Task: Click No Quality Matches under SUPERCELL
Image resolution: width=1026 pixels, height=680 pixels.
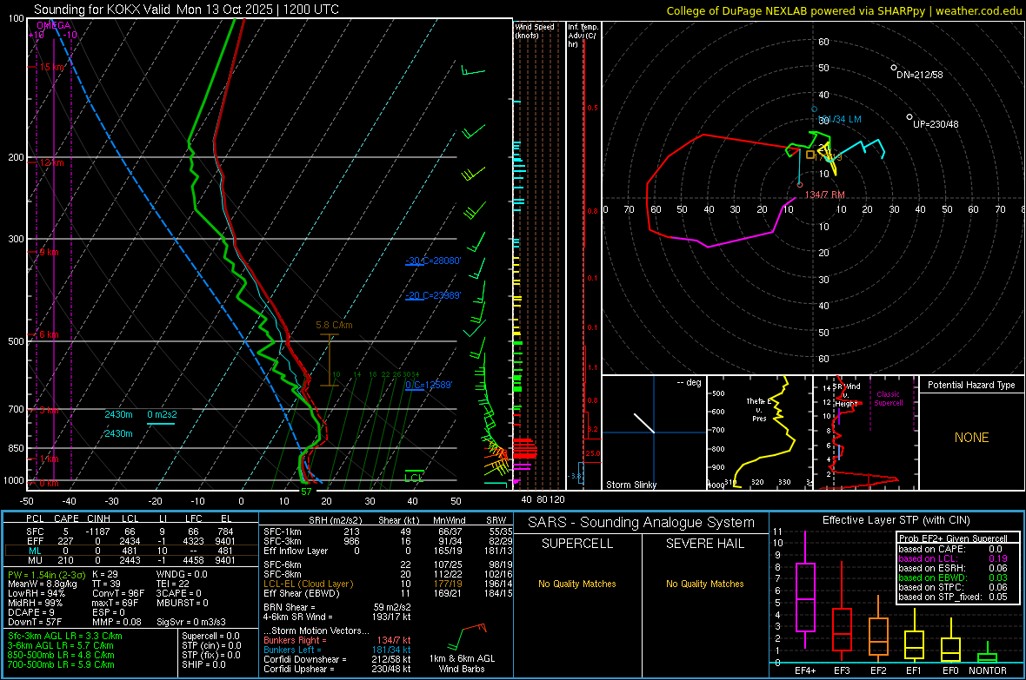Action: (x=577, y=584)
